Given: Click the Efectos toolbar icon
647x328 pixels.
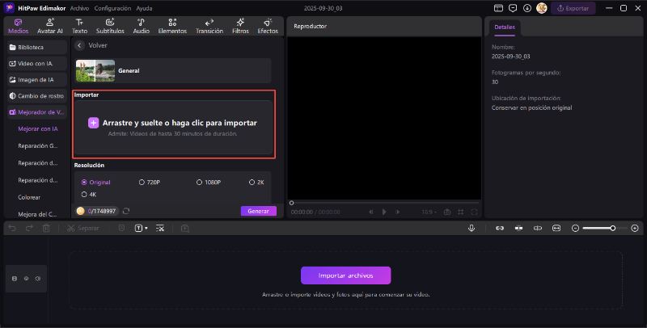Looking at the screenshot, I should (267, 26).
